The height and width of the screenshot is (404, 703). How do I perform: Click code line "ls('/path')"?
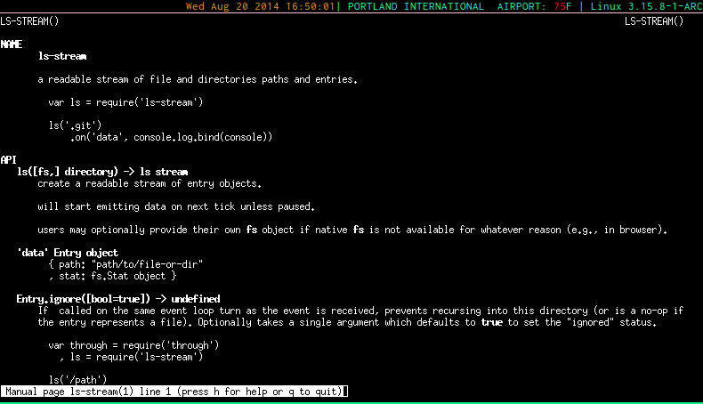point(77,380)
